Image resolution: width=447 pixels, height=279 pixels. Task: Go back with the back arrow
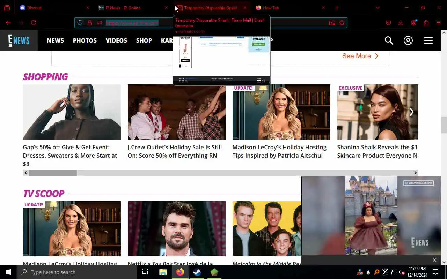8,23
